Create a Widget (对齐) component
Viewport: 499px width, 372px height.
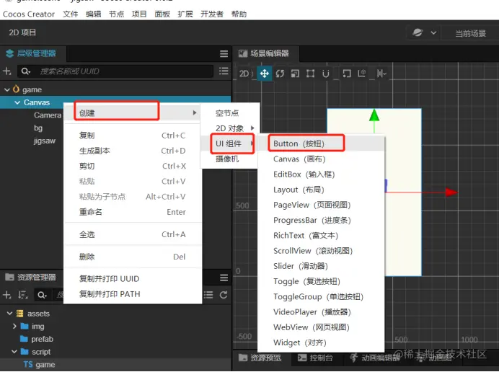pos(321,342)
